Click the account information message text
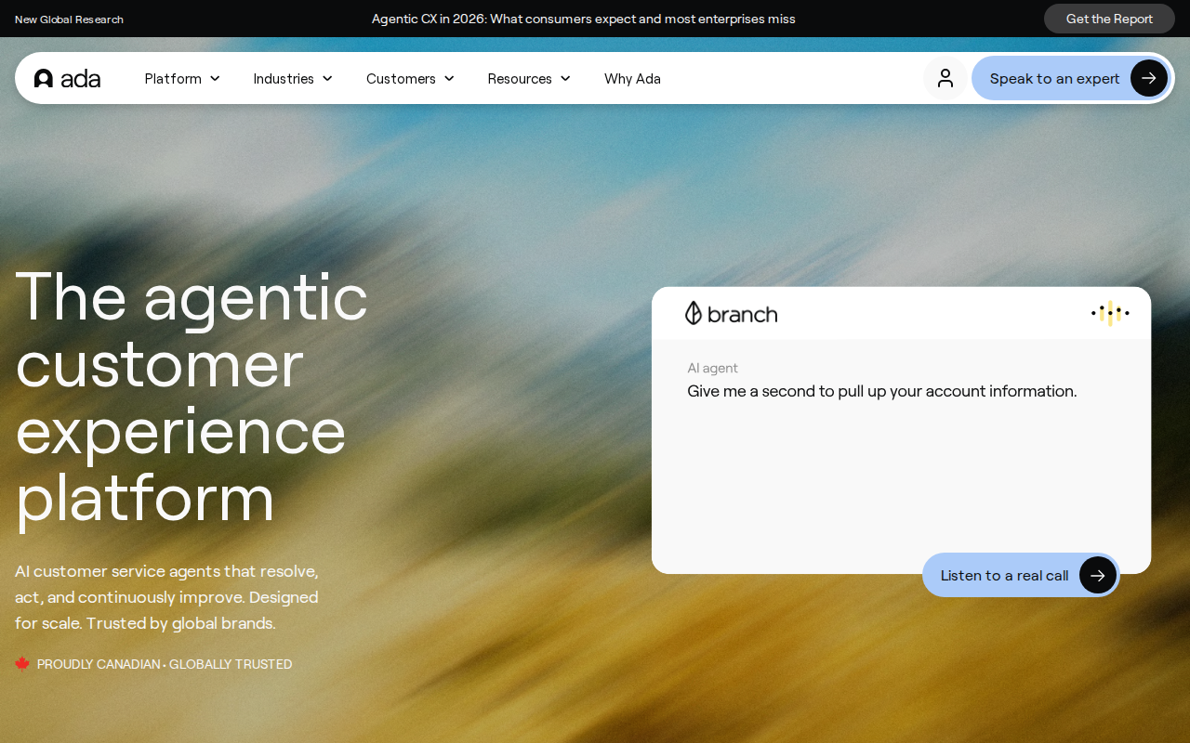This screenshot has height=743, width=1190. [882, 391]
